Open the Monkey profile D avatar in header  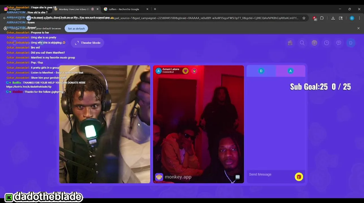(x=351, y=43)
